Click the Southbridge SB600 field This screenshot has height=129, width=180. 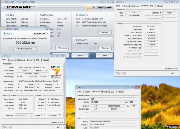tap(114, 109)
